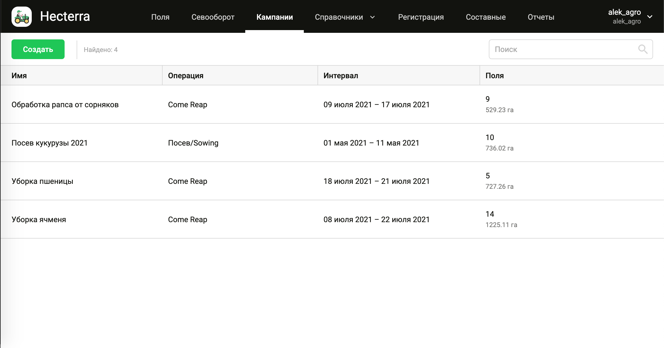This screenshot has height=348, width=664.
Task: Select the Уборка пшеницы row
Action: coord(42,181)
